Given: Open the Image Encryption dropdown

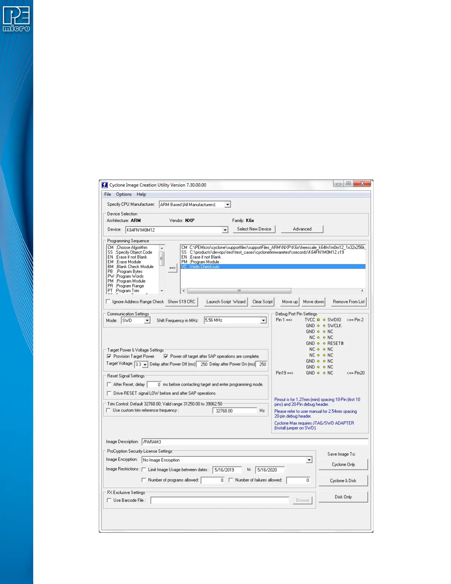Looking at the screenshot, I should click(x=309, y=460).
